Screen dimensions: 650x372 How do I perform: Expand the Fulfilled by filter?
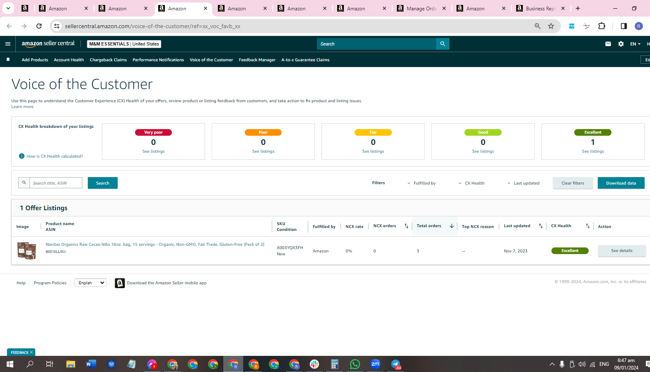tap(421, 183)
